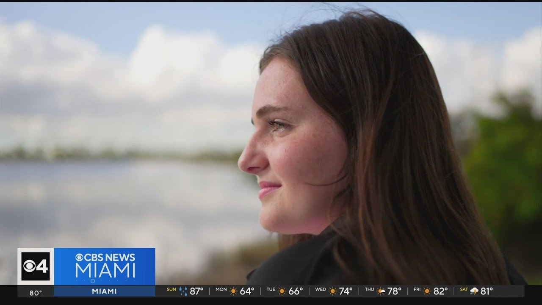Click Tuesday's 66° forecast

(x=296, y=291)
